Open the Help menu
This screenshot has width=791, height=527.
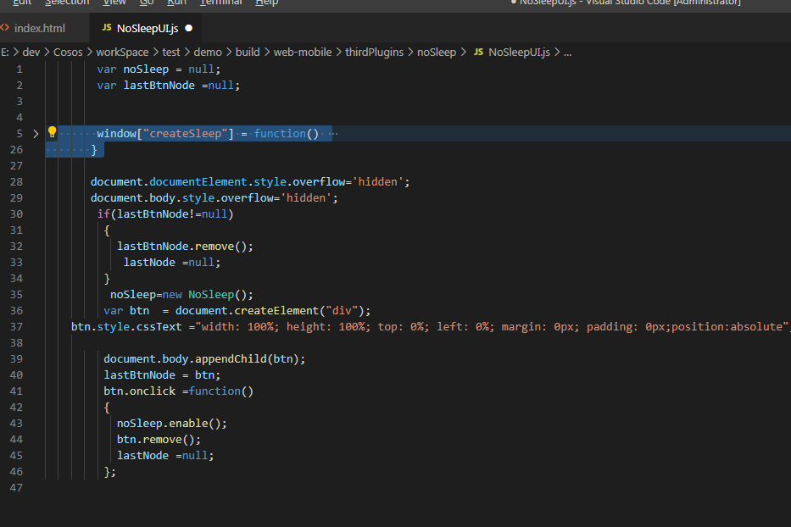tap(266, 3)
